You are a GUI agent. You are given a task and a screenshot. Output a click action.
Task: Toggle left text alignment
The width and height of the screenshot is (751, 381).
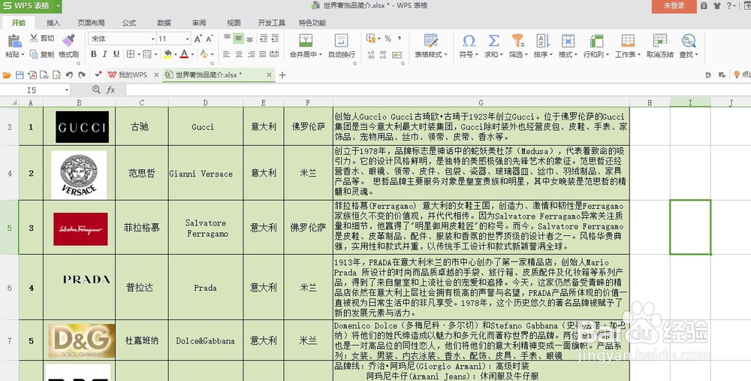tap(227, 54)
